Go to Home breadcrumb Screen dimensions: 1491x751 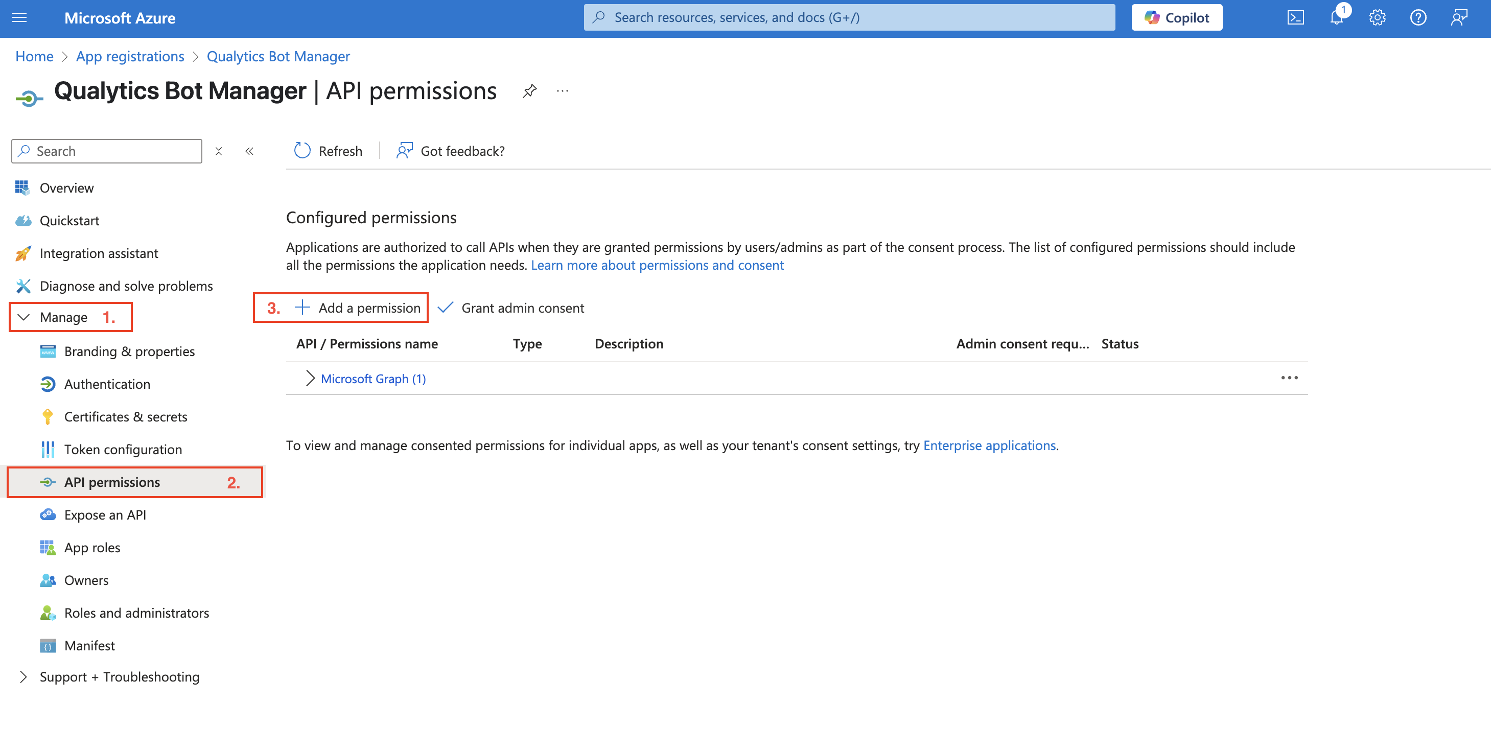34,56
